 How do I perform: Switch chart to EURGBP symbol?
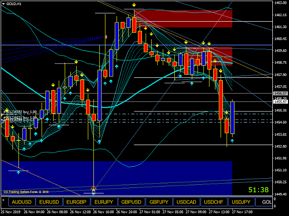point(76,202)
